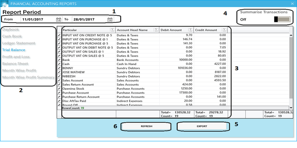Screen dimensions: 297x148
Task: Click edit pencil for Disc AftTax Paid row
Action: pyautogui.click(x=59, y=101)
